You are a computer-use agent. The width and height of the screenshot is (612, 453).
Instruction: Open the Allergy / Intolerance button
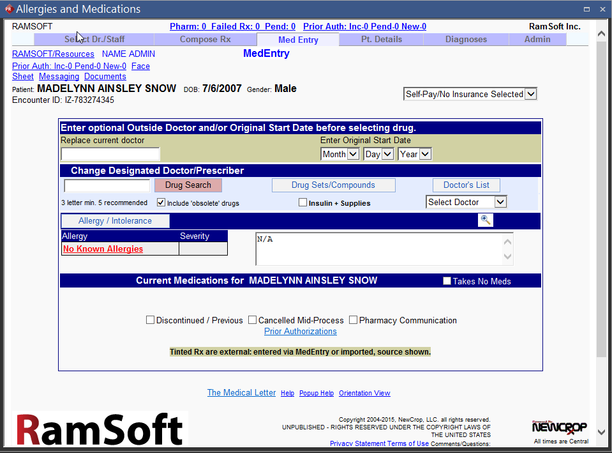pyautogui.click(x=116, y=221)
